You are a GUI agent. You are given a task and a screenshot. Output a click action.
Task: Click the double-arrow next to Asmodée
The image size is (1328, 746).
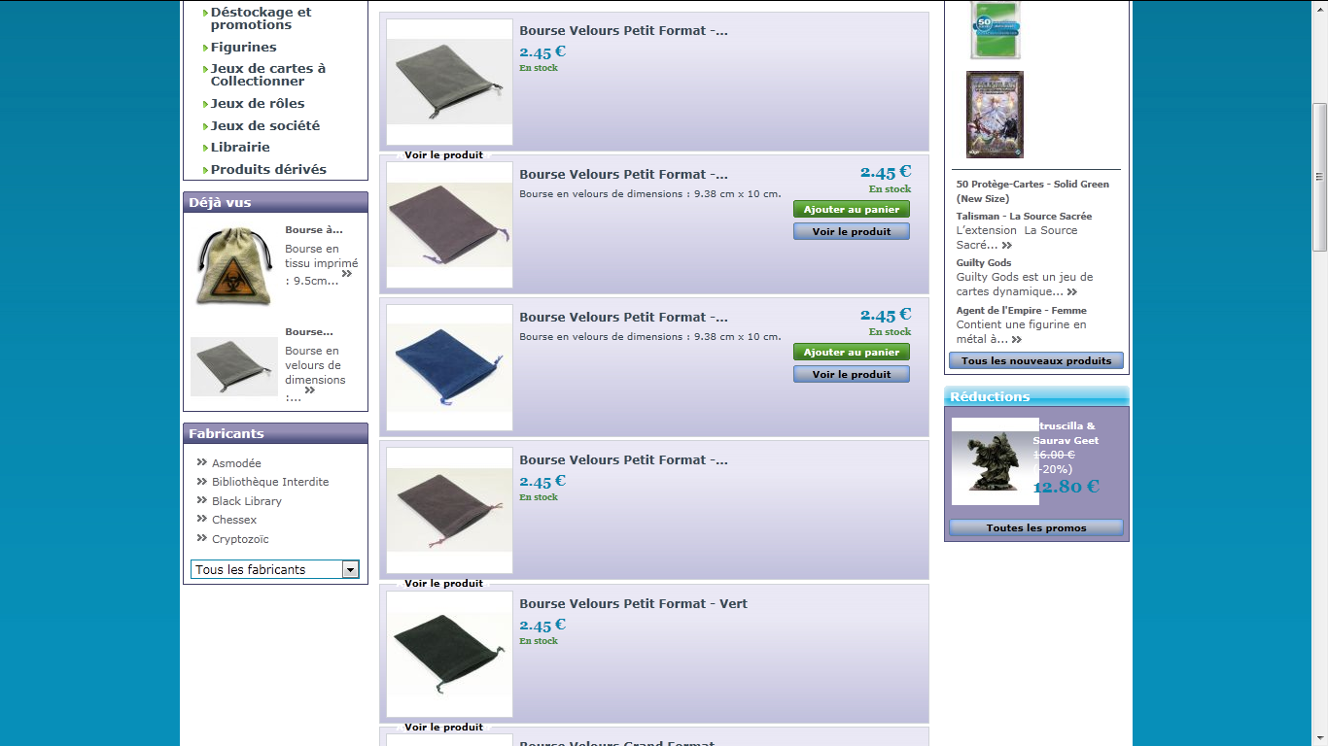tap(202, 463)
